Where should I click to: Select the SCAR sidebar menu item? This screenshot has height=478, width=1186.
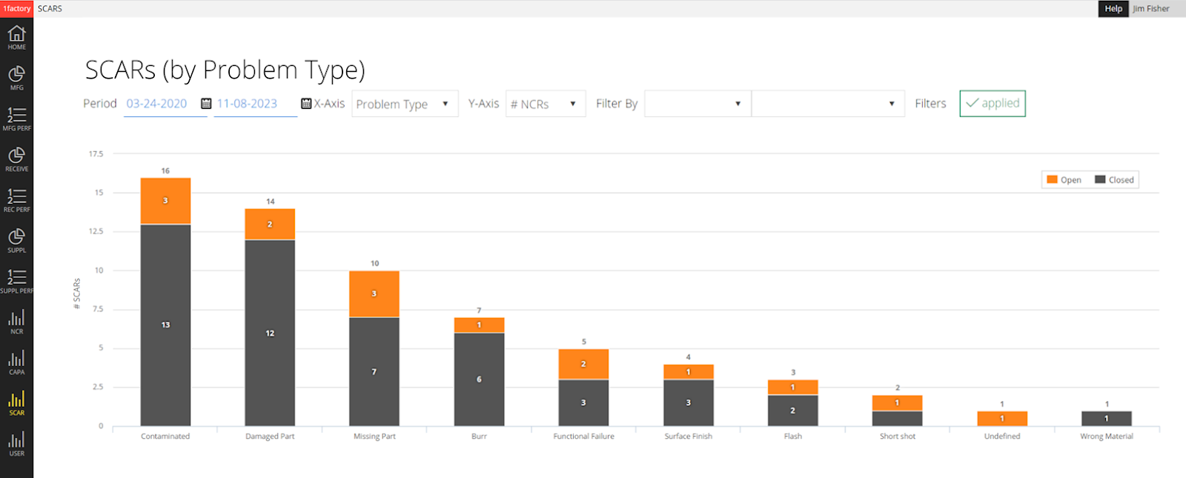click(x=16, y=404)
